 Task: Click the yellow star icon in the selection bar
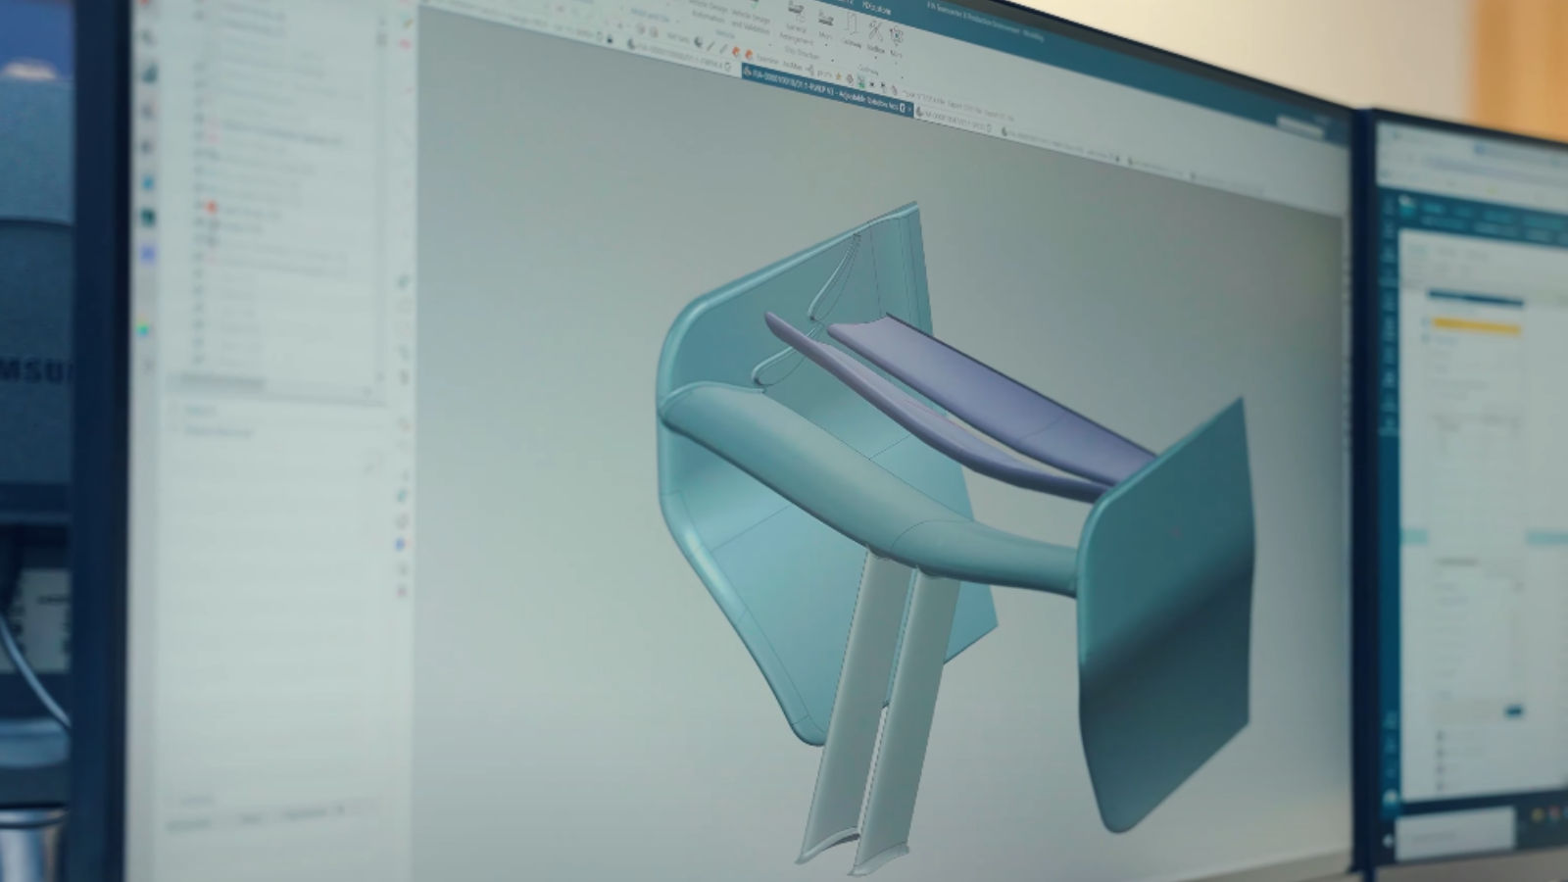[x=838, y=75]
